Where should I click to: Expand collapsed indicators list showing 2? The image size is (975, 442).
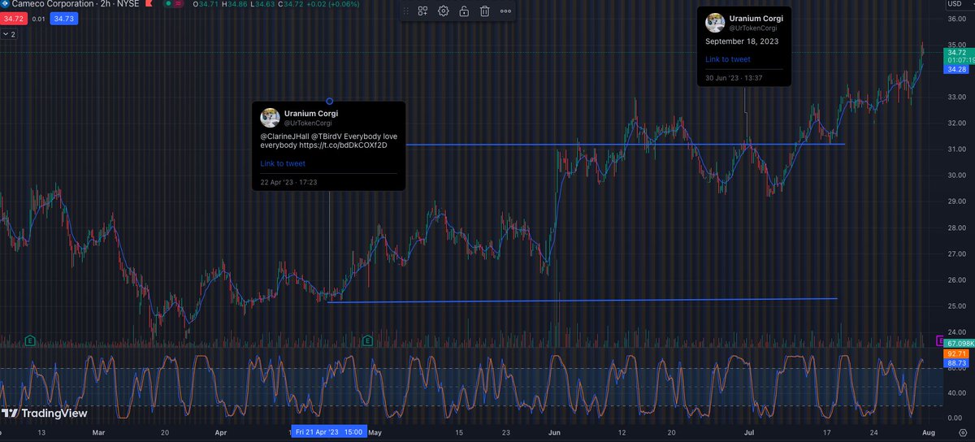(11, 35)
